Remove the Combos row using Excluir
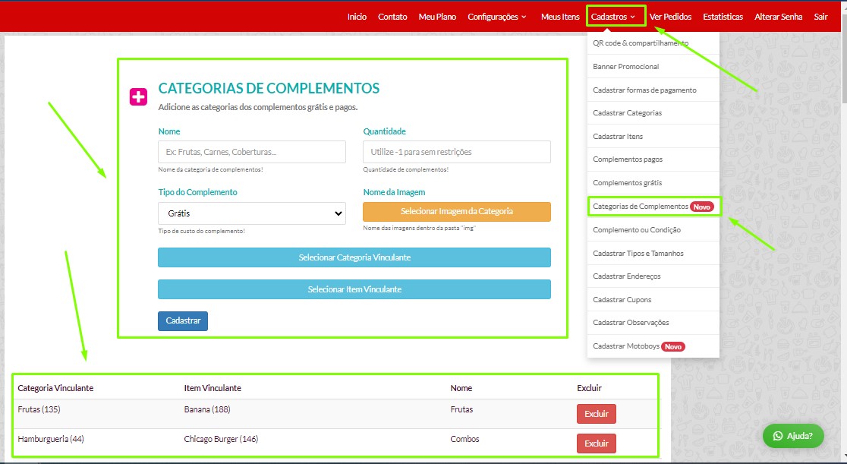847x464 pixels. click(596, 443)
